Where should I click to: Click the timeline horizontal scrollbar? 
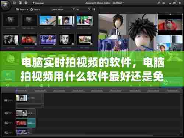click(85, 136)
